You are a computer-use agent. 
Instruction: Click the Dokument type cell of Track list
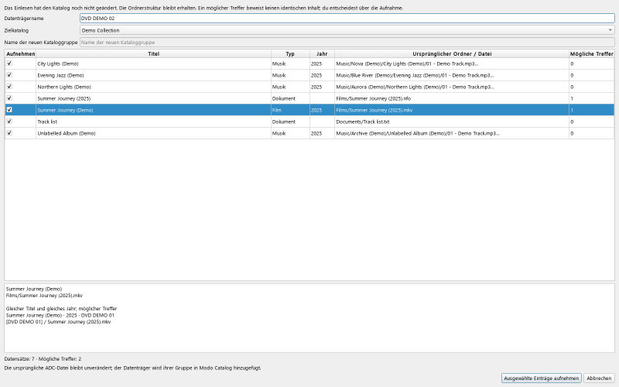[290, 122]
